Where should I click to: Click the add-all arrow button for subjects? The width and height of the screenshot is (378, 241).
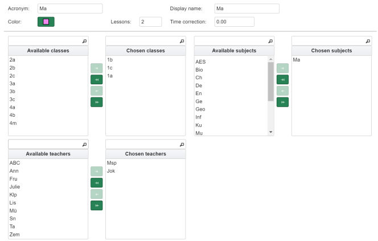point(282,79)
